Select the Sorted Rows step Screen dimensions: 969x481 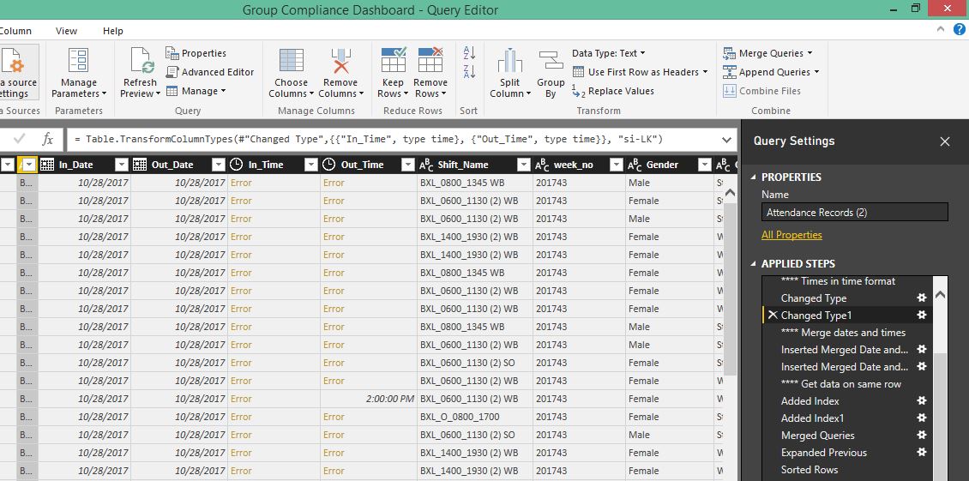coord(809,470)
